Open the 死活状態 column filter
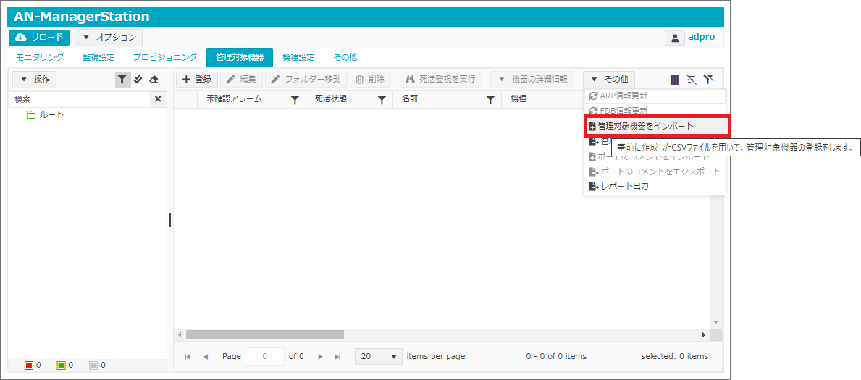This screenshot has height=380, width=861. 382,99
